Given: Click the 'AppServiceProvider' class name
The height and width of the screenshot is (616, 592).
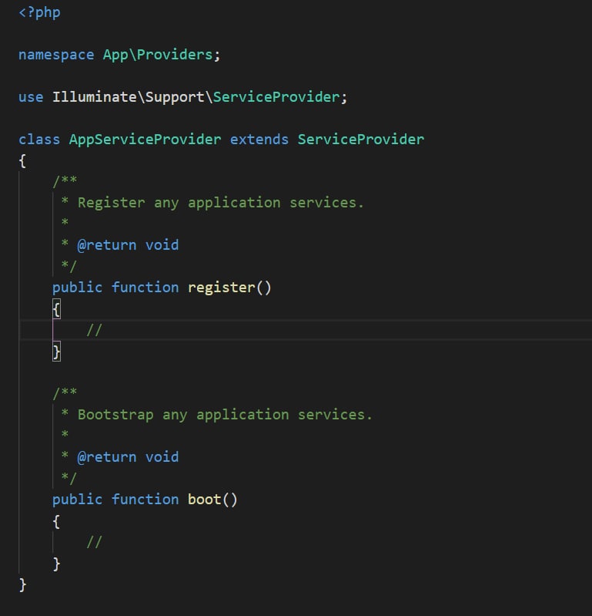Looking at the screenshot, I should click(145, 140).
